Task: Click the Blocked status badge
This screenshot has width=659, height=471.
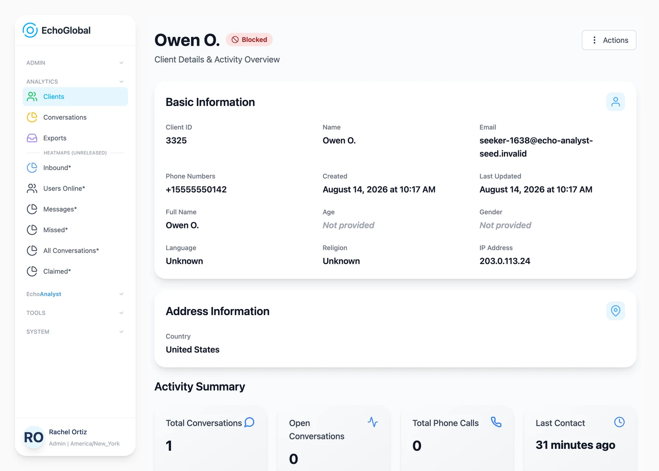Action: (x=249, y=40)
